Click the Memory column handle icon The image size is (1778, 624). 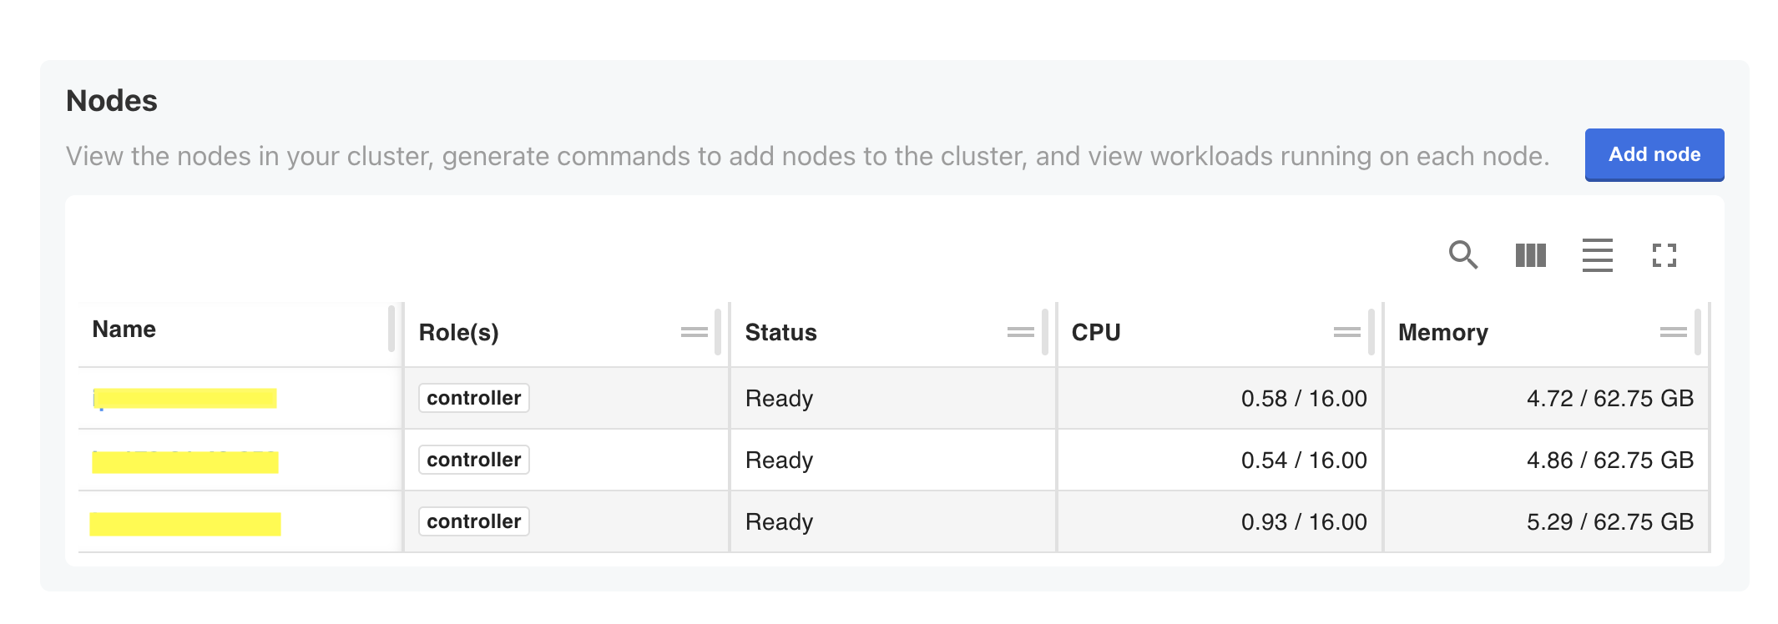1673,332
